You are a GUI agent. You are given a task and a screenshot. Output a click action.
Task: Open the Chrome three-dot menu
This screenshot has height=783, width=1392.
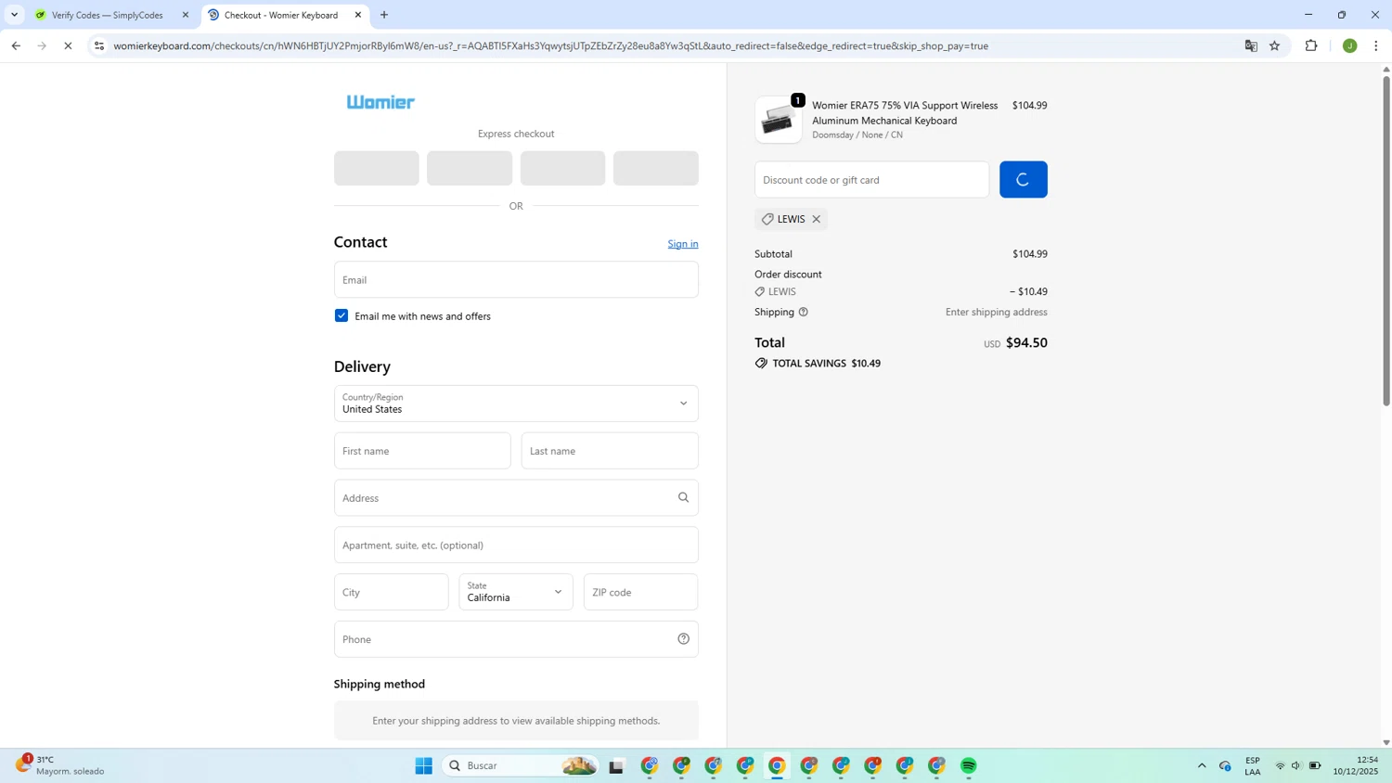point(1376,45)
